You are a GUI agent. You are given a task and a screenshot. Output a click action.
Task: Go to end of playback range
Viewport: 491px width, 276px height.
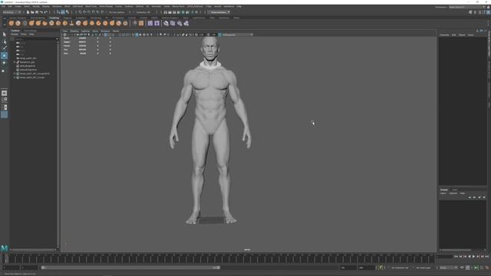486,256
